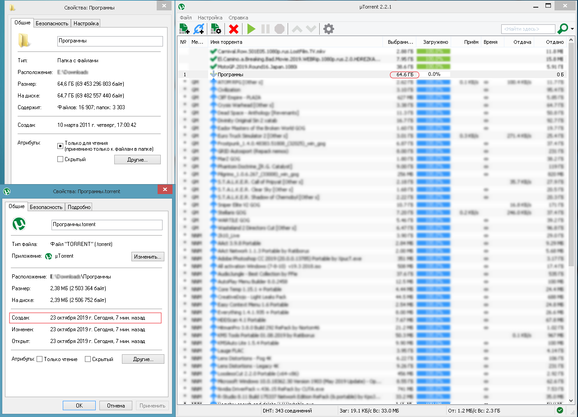Click the search field Найти здесь
The image size is (578, 417).
(x=528, y=29)
